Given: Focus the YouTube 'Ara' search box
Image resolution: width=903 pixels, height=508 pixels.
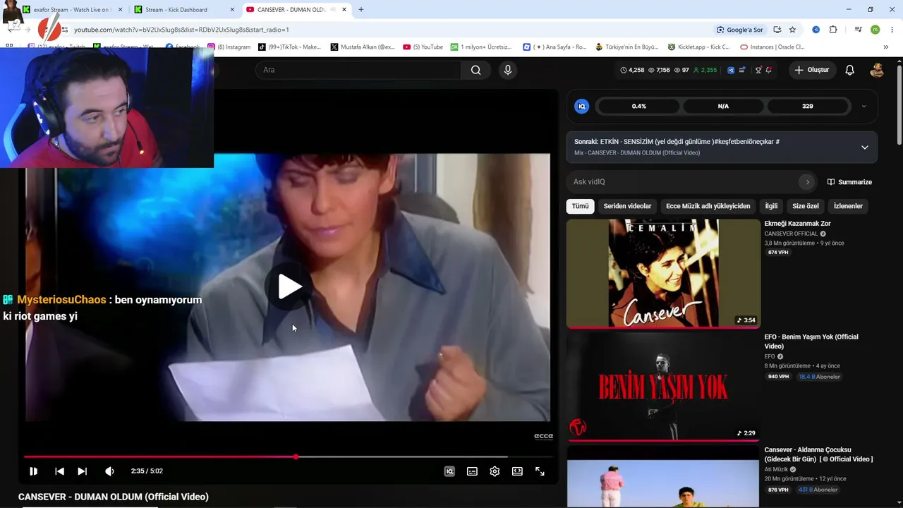Looking at the screenshot, I should (x=360, y=70).
